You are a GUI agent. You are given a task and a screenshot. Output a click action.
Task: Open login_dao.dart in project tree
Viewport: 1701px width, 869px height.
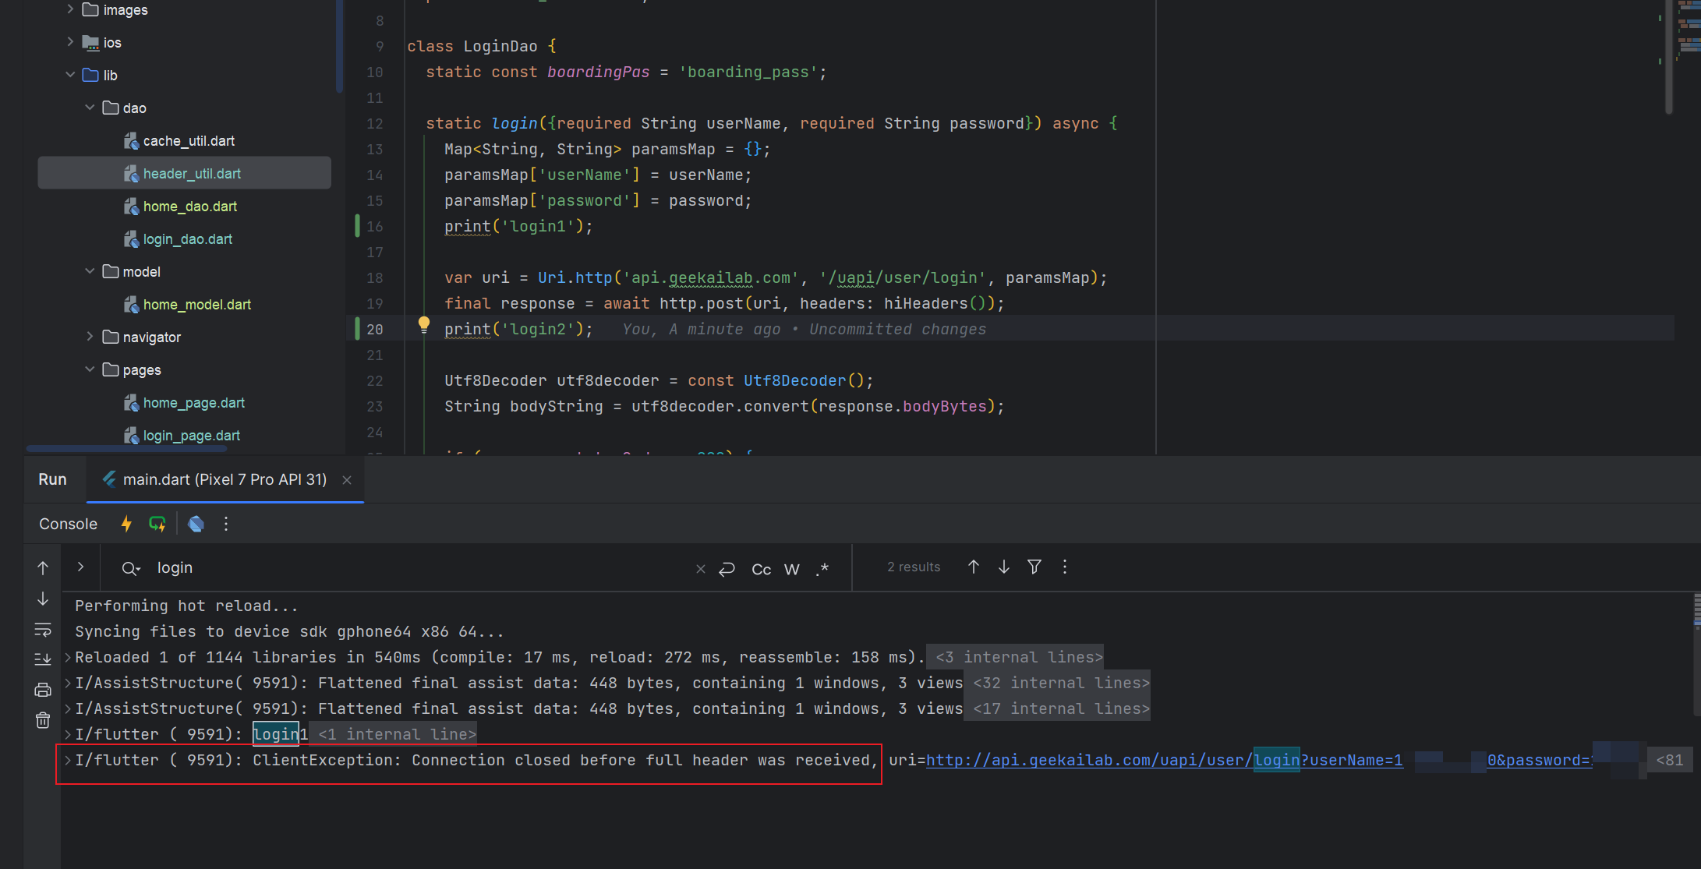point(187,239)
